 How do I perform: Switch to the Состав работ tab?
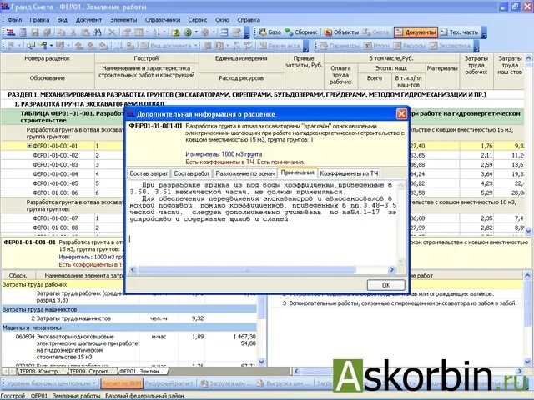click(192, 173)
